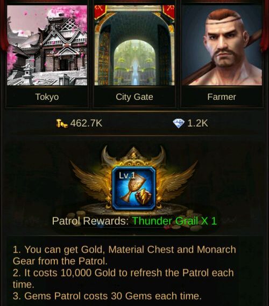269x306 pixels.
Task: Click the gold coins icon
Action: click(62, 123)
